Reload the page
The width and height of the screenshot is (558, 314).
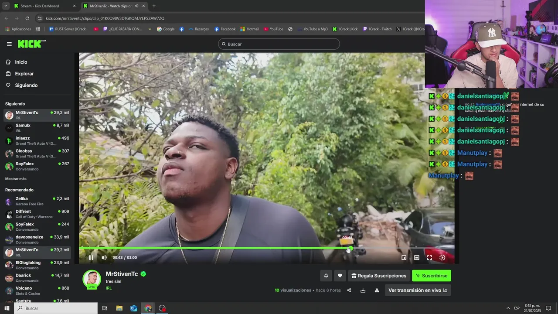(27, 18)
